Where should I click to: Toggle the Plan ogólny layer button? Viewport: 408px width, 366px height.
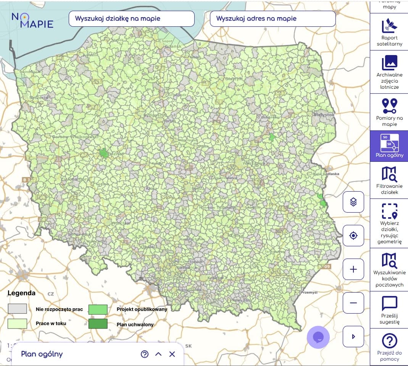tap(389, 146)
